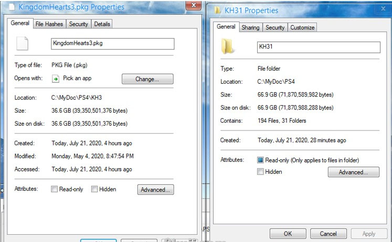Viewport: 392px width, 242px height.
Task: Click the title bar file icon of KingdomHearts3.pkg Properties
Action: pyautogui.click(x=12, y=7)
